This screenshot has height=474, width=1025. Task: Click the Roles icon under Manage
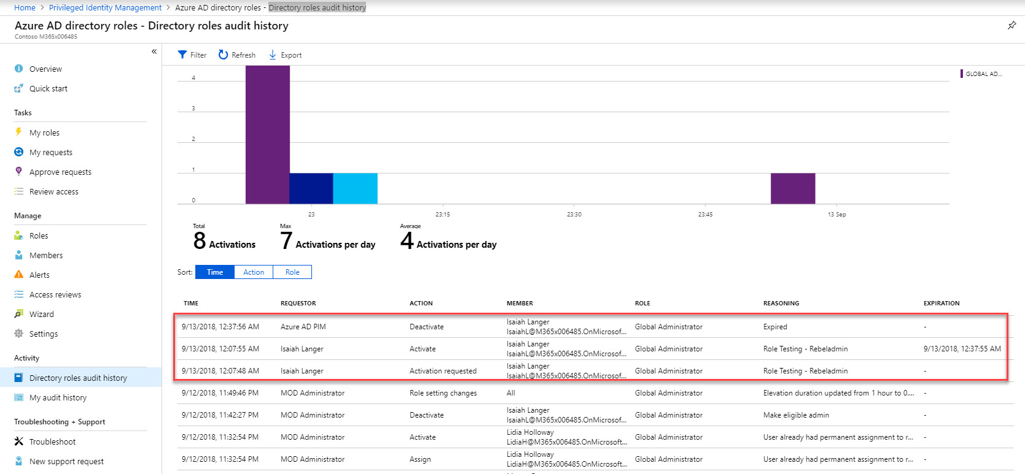point(18,235)
